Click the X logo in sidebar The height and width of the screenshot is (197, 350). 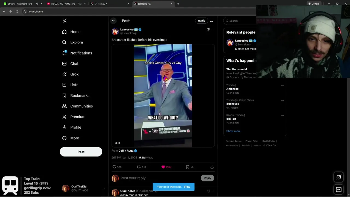coord(65,21)
